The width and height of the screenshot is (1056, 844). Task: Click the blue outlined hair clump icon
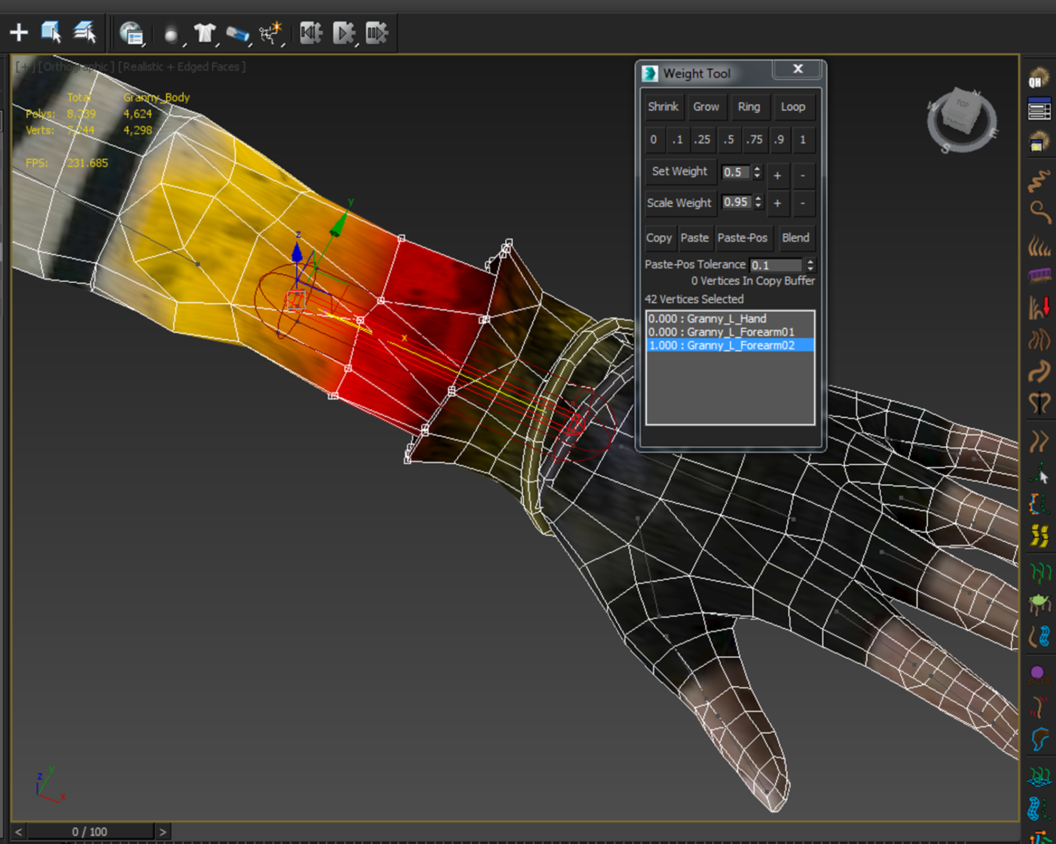tap(1039, 740)
